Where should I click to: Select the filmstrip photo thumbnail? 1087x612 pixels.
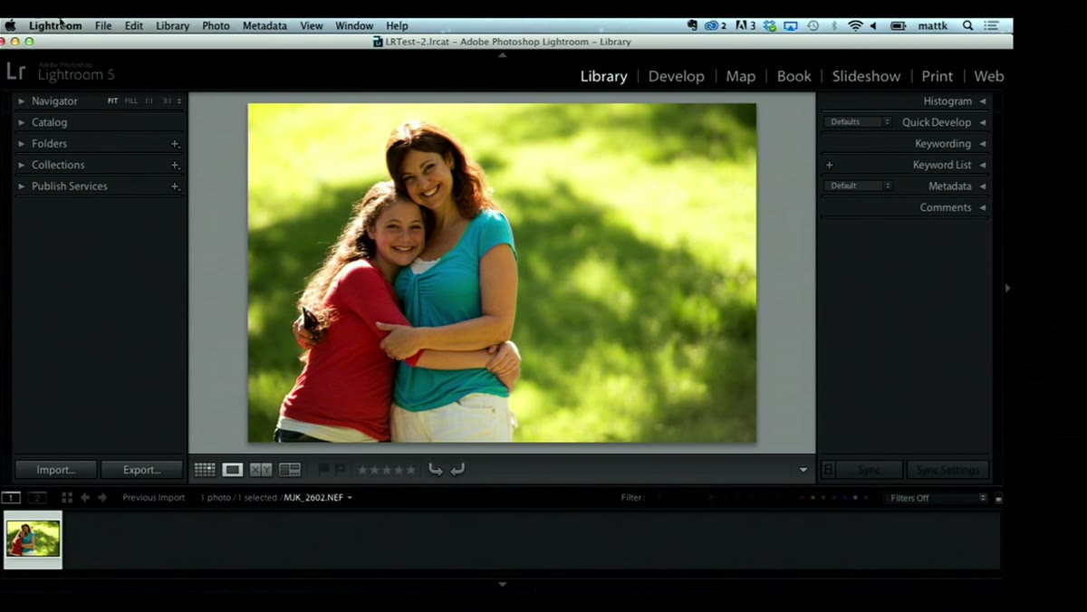pos(33,540)
